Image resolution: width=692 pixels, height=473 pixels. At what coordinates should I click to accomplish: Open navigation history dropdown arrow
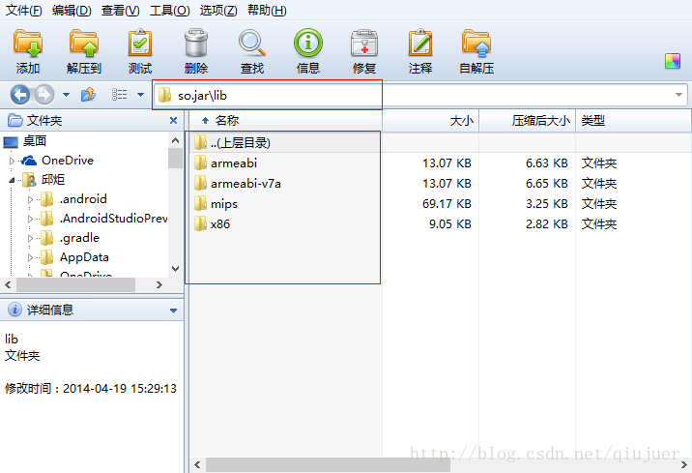[x=66, y=95]
